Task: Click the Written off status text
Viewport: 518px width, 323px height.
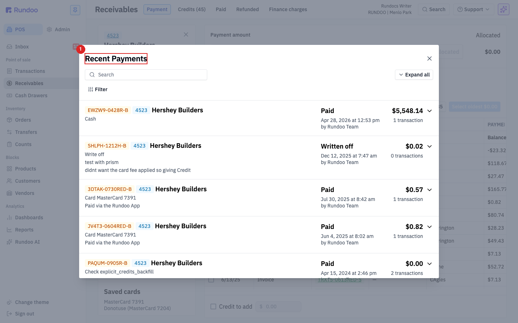Action: (337, 146)
